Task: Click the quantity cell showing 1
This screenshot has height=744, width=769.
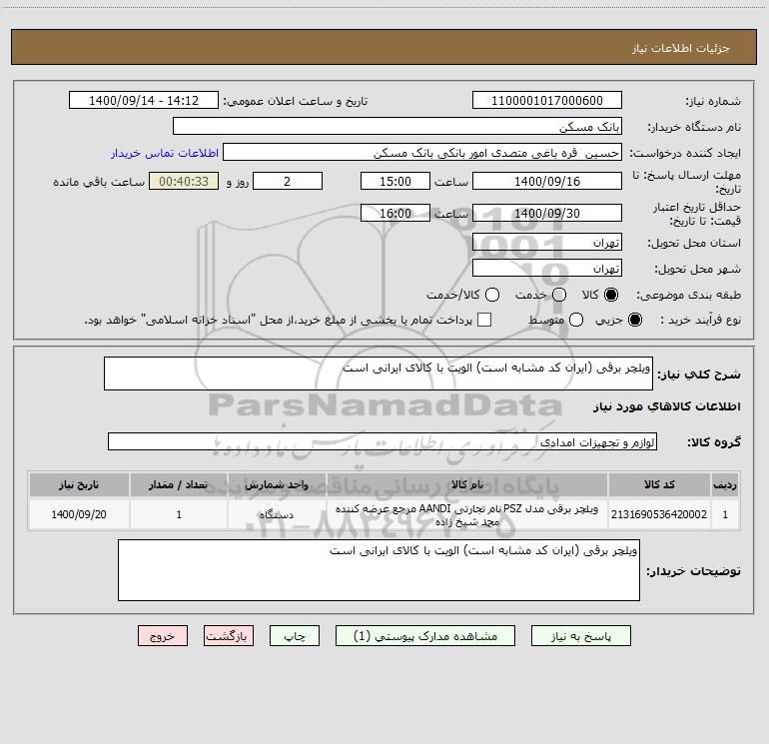Action: pos(179,514)
